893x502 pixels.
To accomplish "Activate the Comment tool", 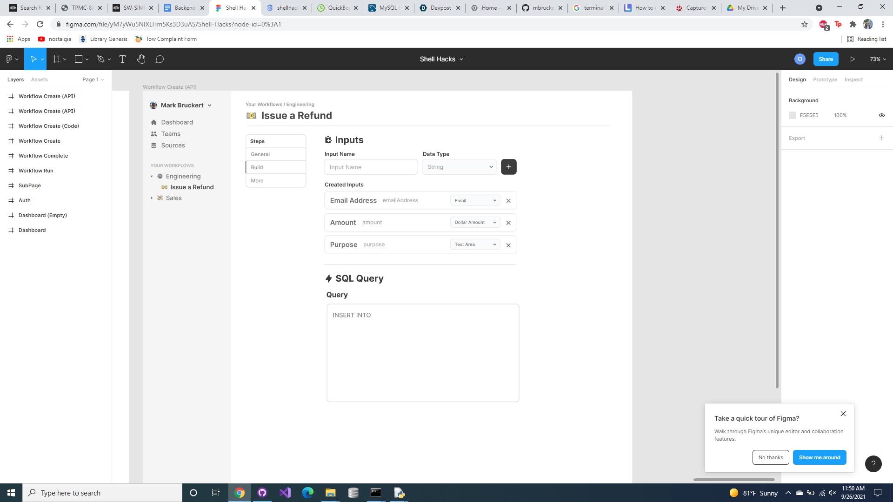I will pyautogui.click(x=160, y=59).
